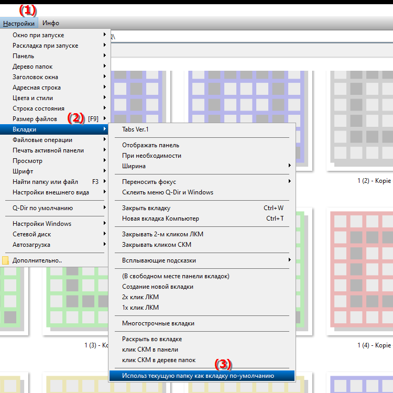The width and height of the screenshot is (393, 393).
Task: Open Размер файлов submenu
Action: 54,119
